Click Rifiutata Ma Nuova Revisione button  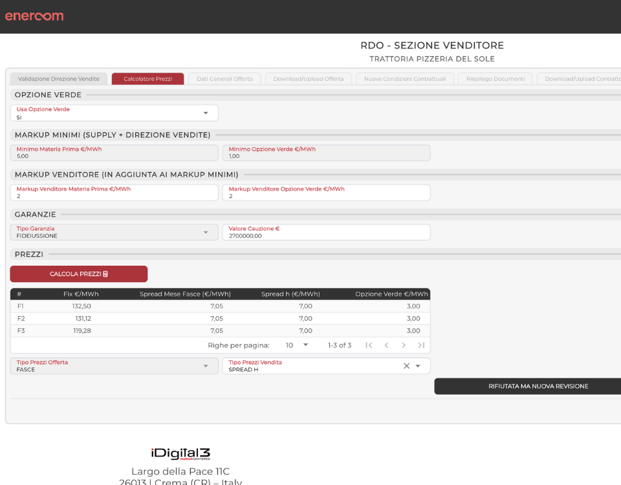527,386
